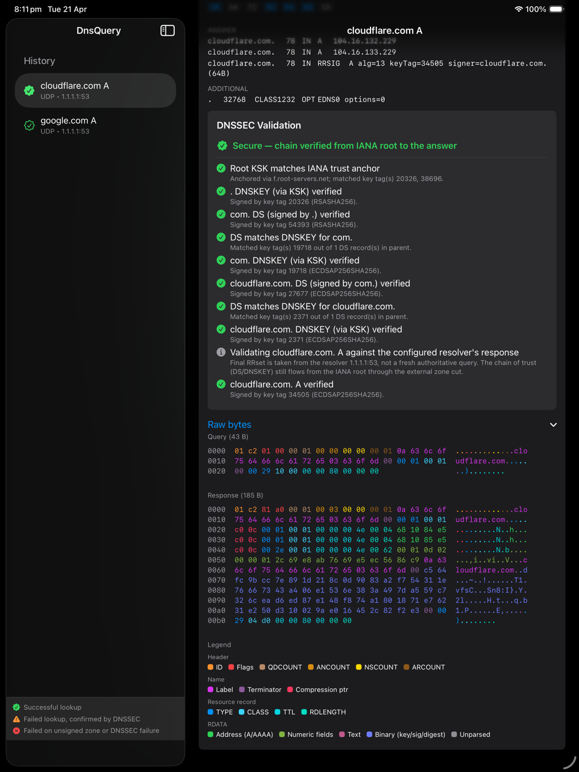The height and width of the screenshot is (772, 579).
Task: Click the OPT EDNS0 options=0 record
Action: pos(296,100)
